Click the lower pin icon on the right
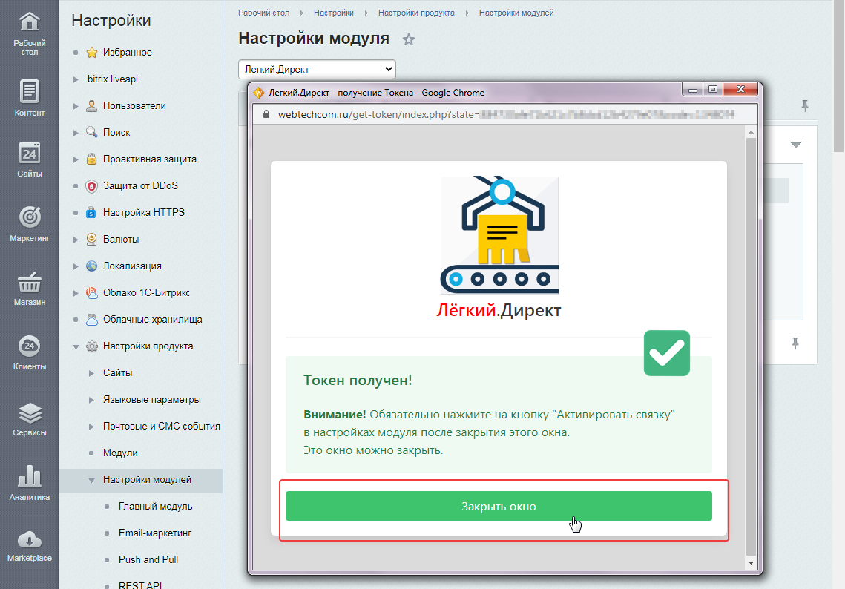The width and height of the screenshot is (845, 589). (x=795, y=343)
